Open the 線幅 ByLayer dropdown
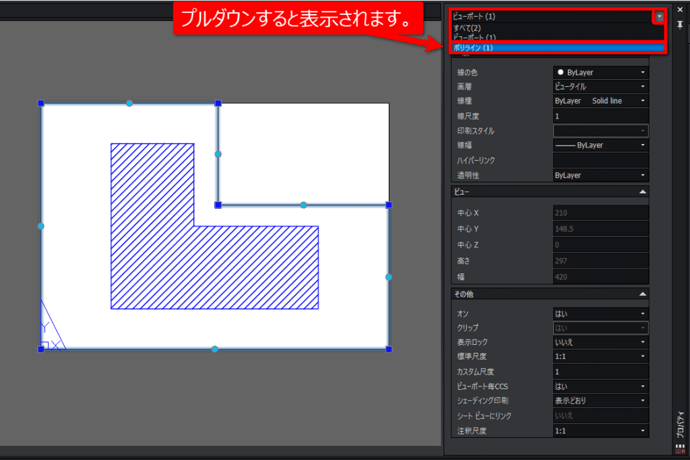 coord(600,145)
